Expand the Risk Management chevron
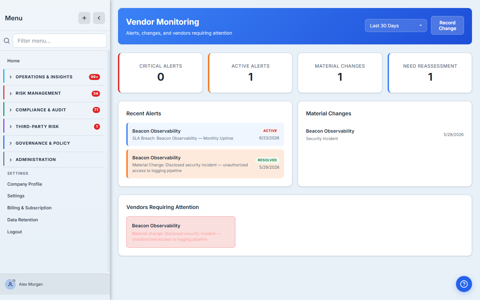 (11, 93)
